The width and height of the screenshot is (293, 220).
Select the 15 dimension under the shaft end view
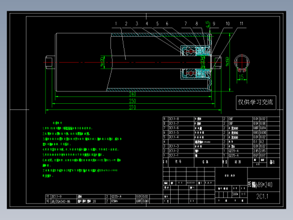point(241,77)
